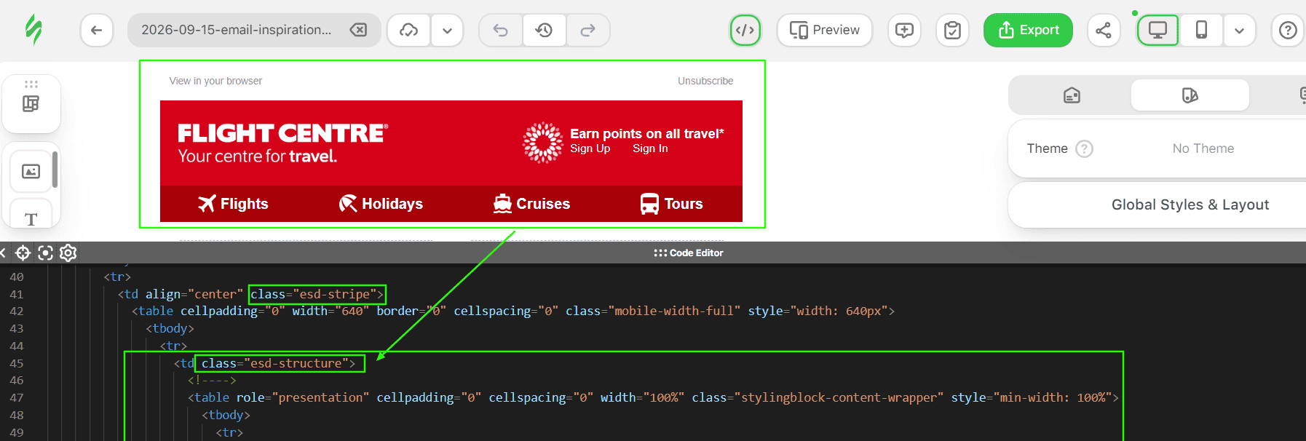1306x441 pixels.
Task: Open the styles tab with swatch icon
Action: pos(1190,95)
